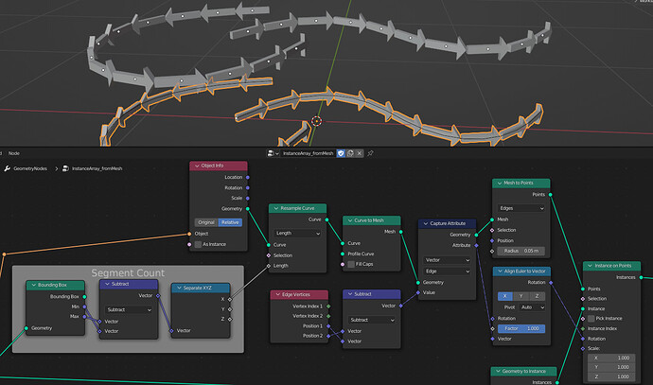653x385 pixels.
Task: Click the Instances output socket of Instance on Points
Action: [641, 277]
